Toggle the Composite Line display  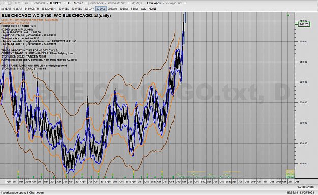click(x=117, y=3)
